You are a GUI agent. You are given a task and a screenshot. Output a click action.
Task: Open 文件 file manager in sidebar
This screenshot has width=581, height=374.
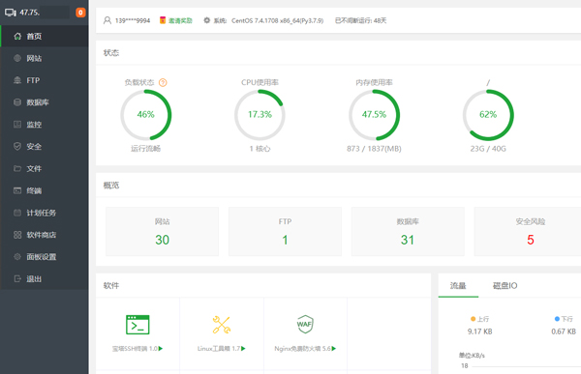pyautogui.click(x=45, y=169)
